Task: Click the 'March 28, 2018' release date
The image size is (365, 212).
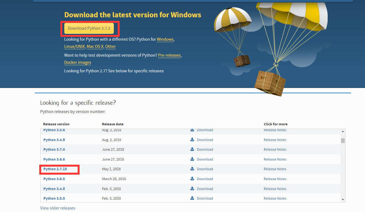Action: pos(114,179)
